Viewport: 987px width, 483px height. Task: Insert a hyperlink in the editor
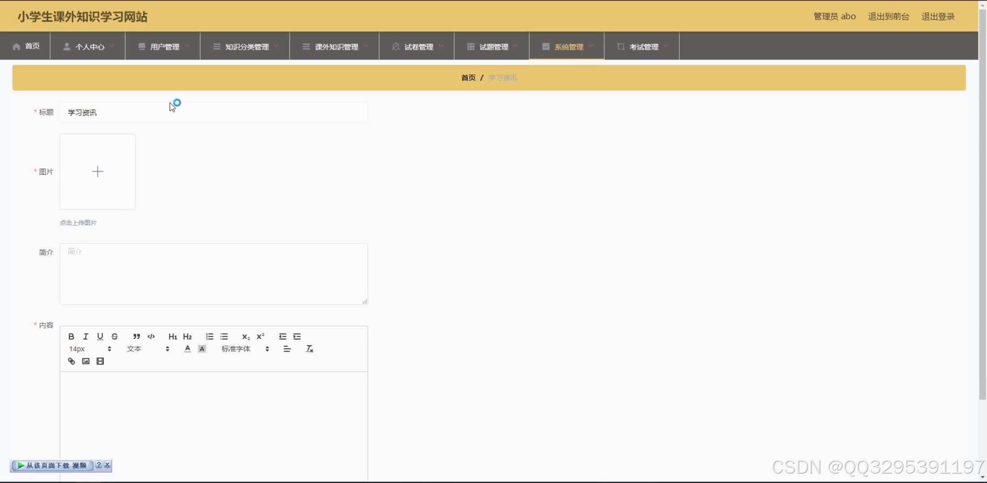coord(71,361)
